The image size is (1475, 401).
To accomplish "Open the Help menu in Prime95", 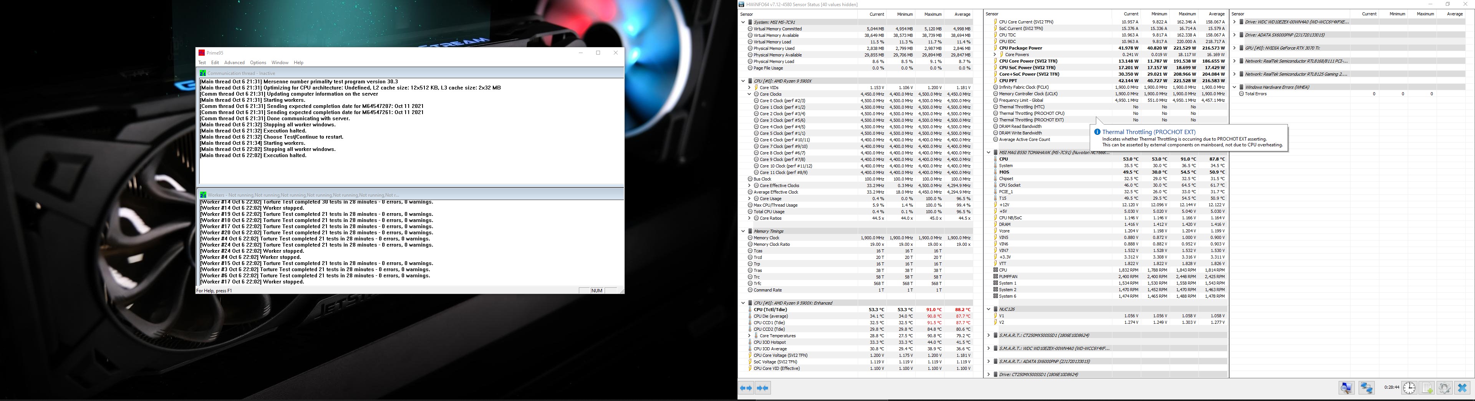I will point(298,63).
